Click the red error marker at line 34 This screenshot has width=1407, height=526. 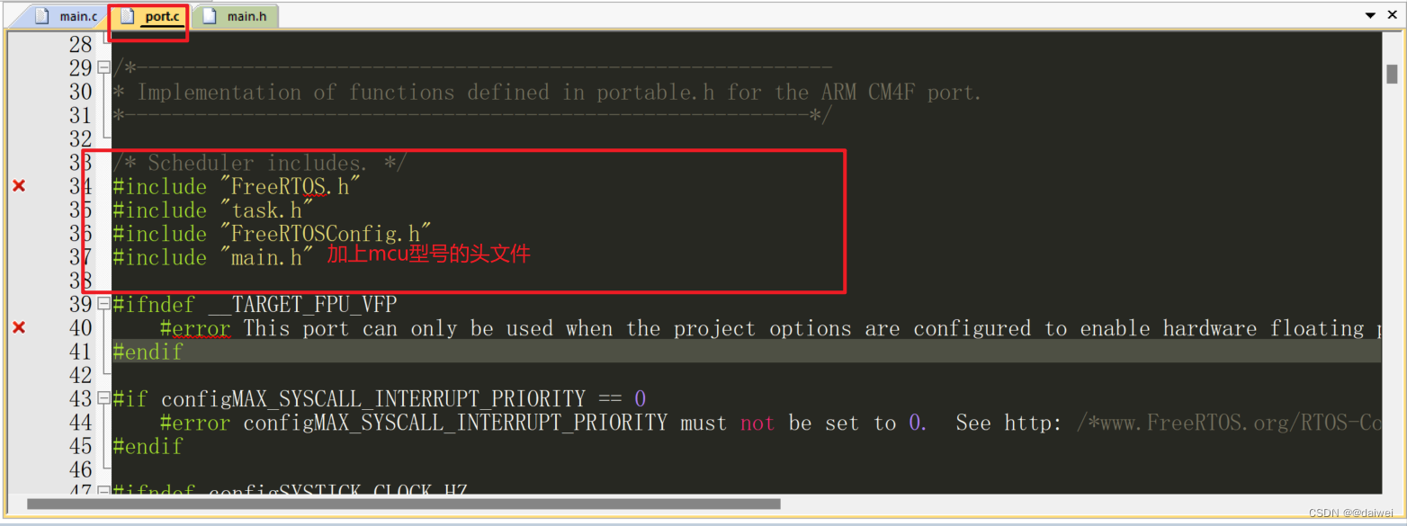[18, 186]
